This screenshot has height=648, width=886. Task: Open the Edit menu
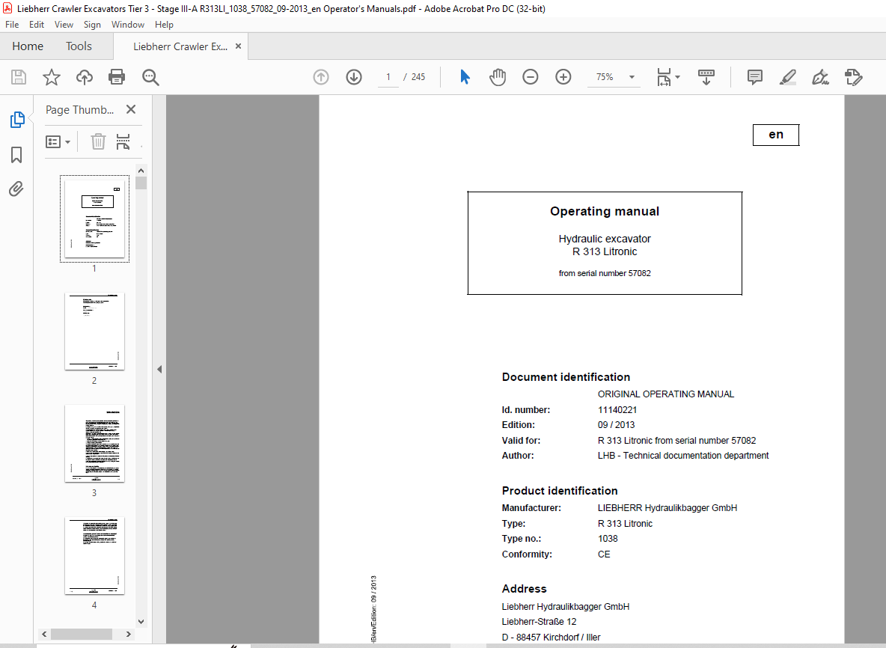point(37,25)
